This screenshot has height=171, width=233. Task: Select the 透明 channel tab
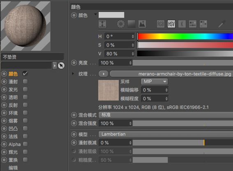(x=13, y=97)
